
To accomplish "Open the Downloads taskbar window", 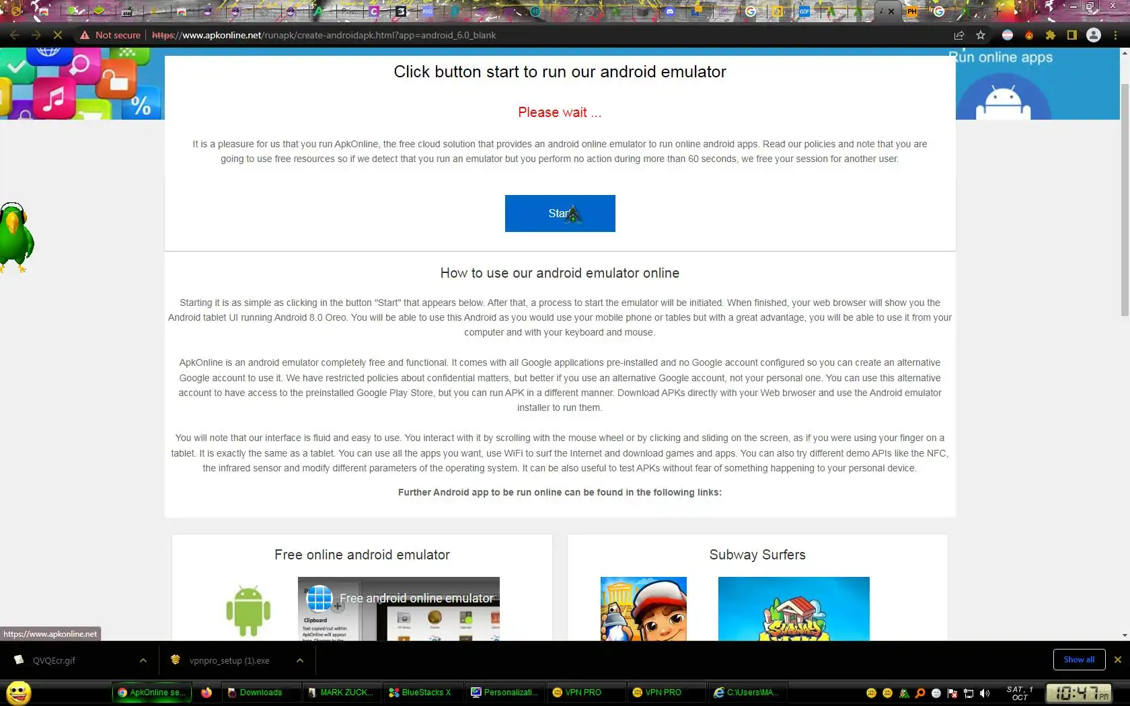I will pos(261,693).
